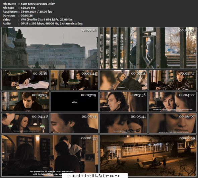The width and height of the screenshot is (198, 178).
Task: Click the audio line starting "OPUS :: 102 kbps"
Action: tap(52, 24)
